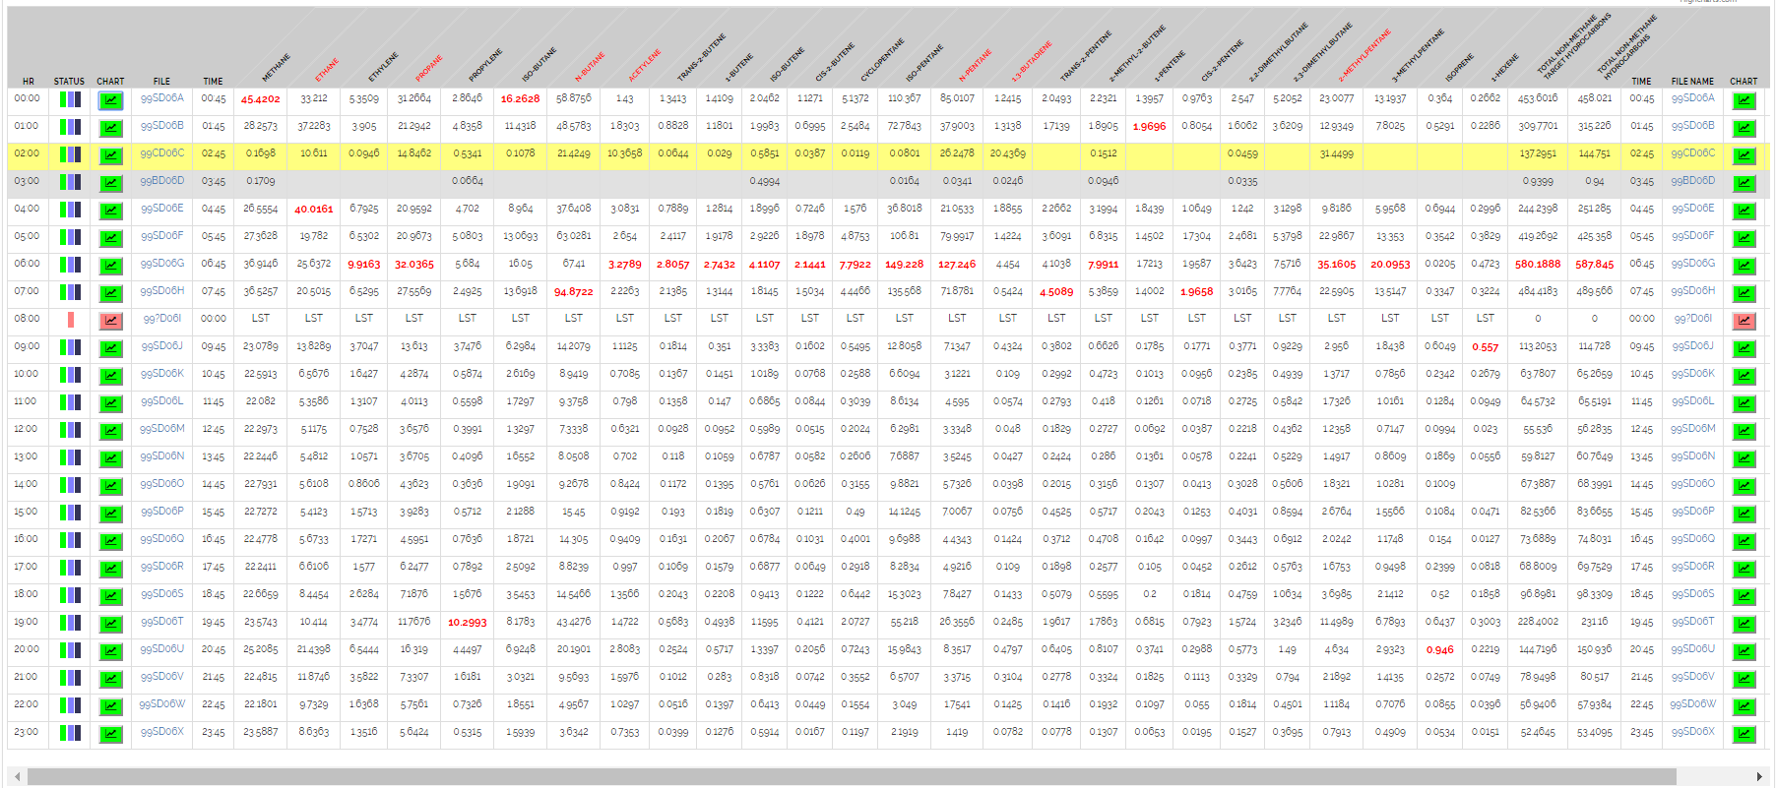The width and height of the screenshot is (1776, 788).
Task: Click the chart icon after file name 99SD06X at row end
Action: point(1744,733)
